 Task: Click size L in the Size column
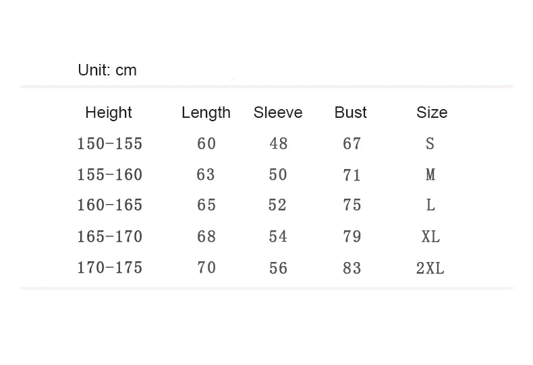(430, 205)
